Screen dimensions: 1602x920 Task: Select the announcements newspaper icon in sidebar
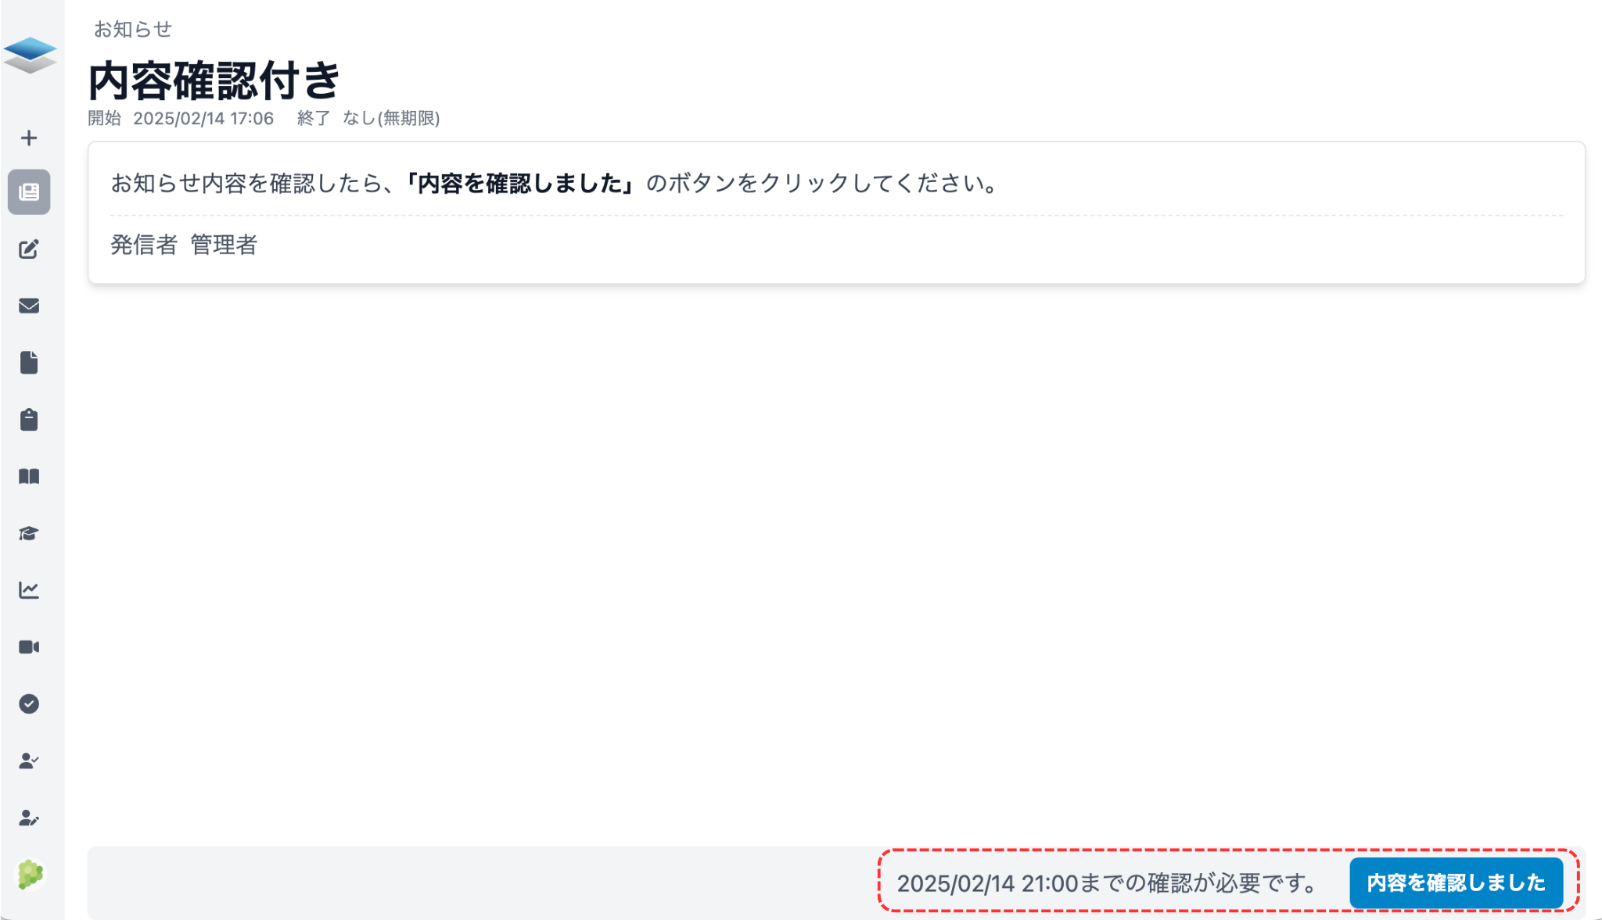point(30,192)
